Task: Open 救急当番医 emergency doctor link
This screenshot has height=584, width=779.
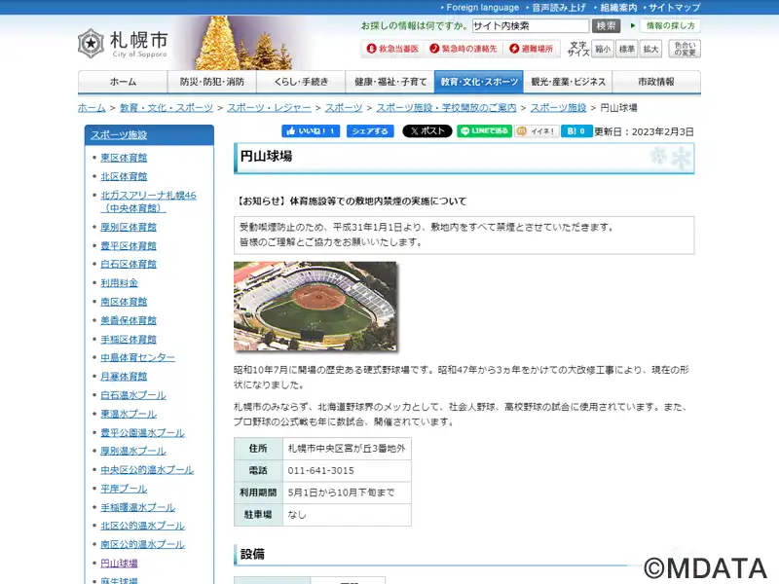Action: (x=391, y=49)
